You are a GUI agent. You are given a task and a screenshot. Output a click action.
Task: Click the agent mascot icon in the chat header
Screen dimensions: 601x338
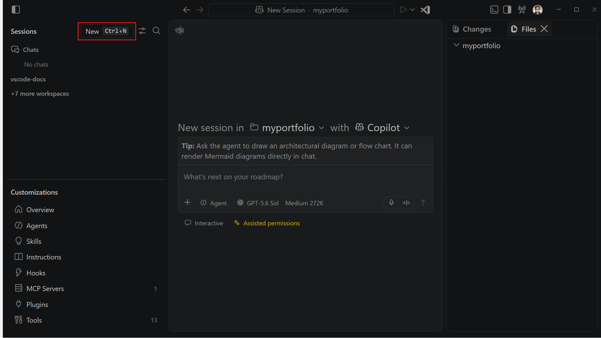click(x=180, y=30)
